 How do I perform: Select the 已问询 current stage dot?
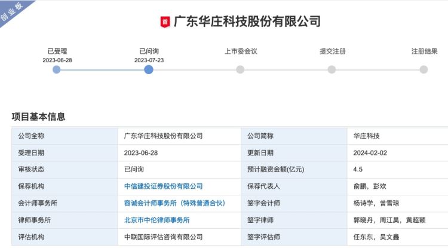pos(149,69)
